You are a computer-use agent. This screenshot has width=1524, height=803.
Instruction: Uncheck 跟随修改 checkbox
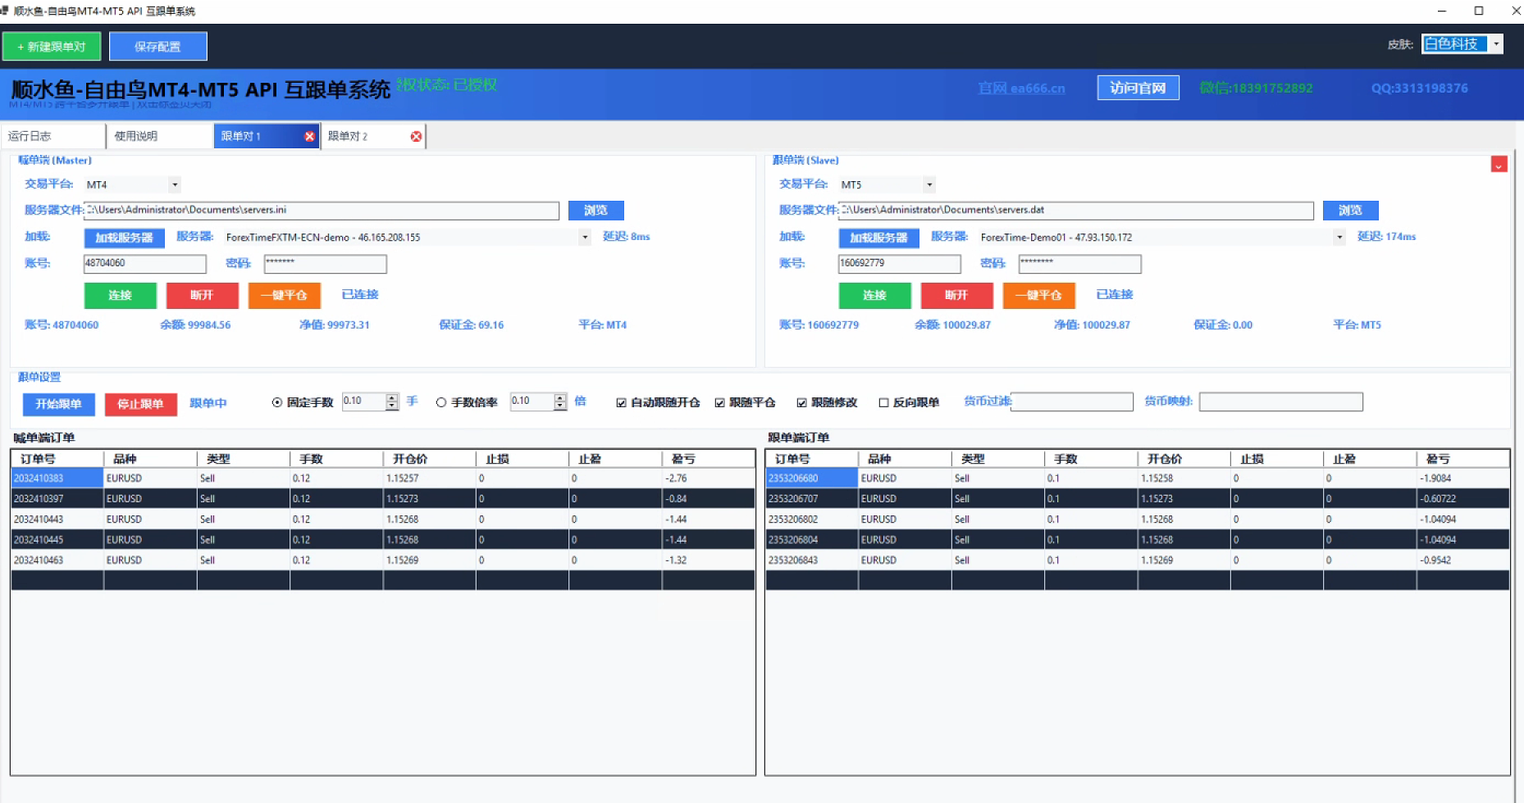tap(801, 402)
